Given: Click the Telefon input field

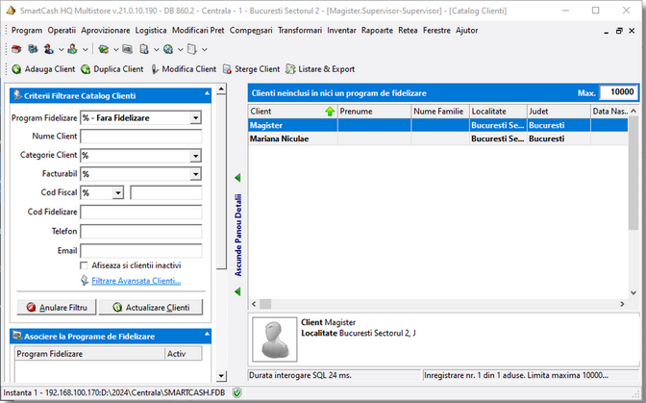Looking at the screenshot, I should click(x=141, y=232).
